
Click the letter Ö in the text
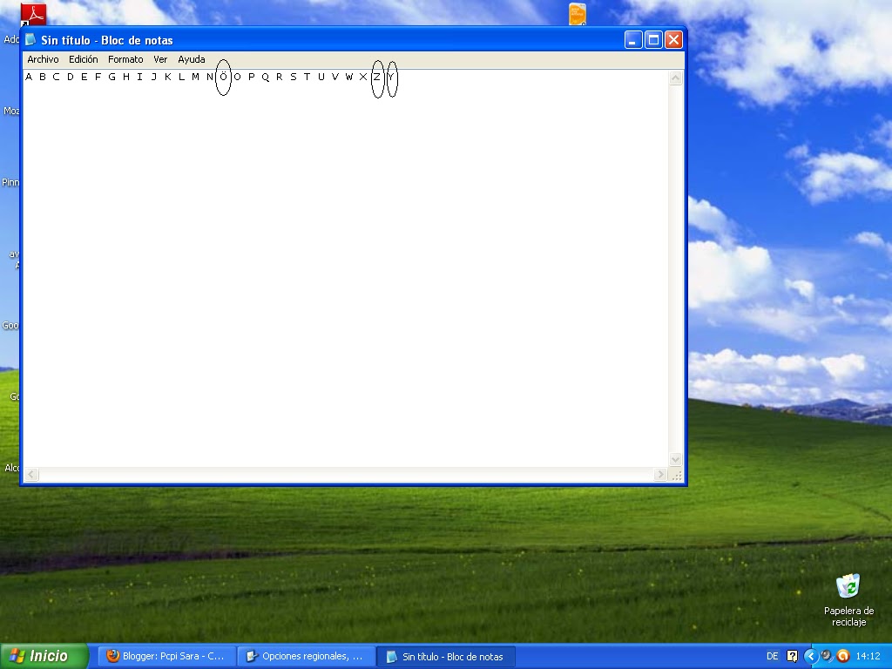click(x=224, y=77)
